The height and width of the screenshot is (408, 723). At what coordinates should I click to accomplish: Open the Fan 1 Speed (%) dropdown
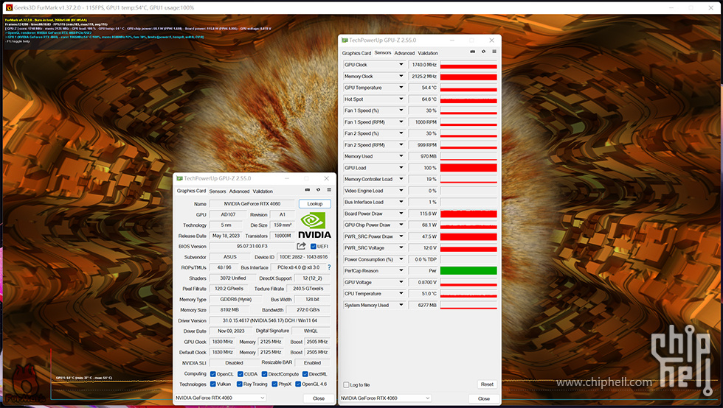[401, 110]
